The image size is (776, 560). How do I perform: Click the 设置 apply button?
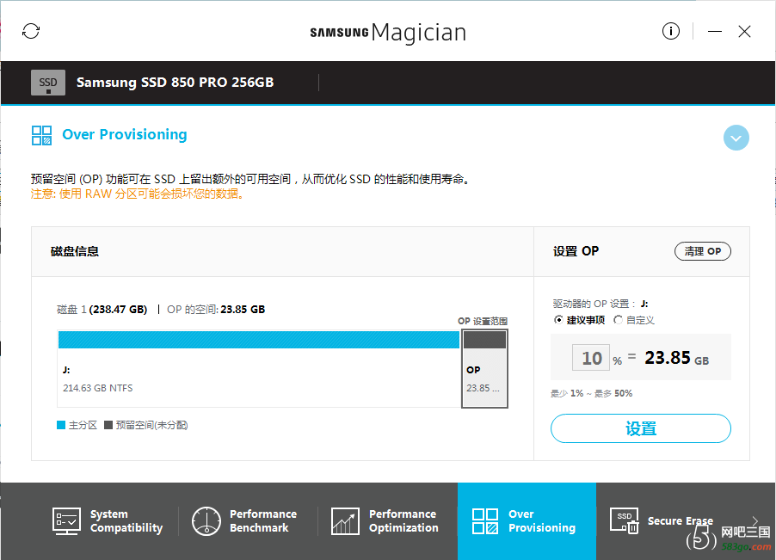pos(640,428)
